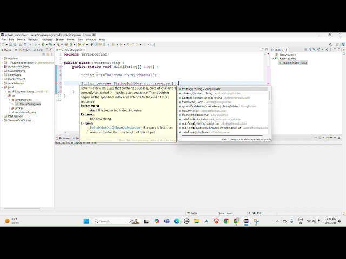Viewport: 346px width, 259px height.
Task: Collapse the javat project
Action: [2, 87]
